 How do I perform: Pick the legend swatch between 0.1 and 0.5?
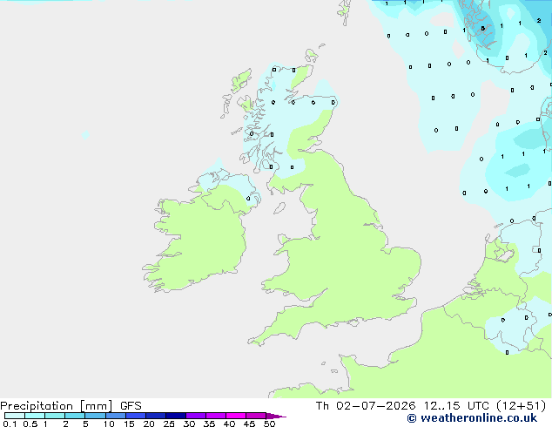pos(15,416)
